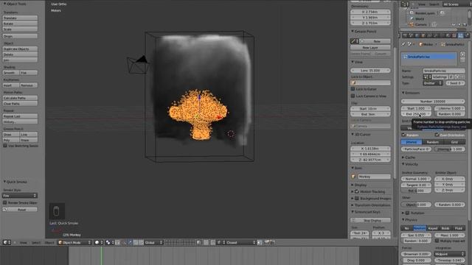This screenshot has height=265, width=472.
Task: Toggle the emission Random checkbox
Action: 403,135
